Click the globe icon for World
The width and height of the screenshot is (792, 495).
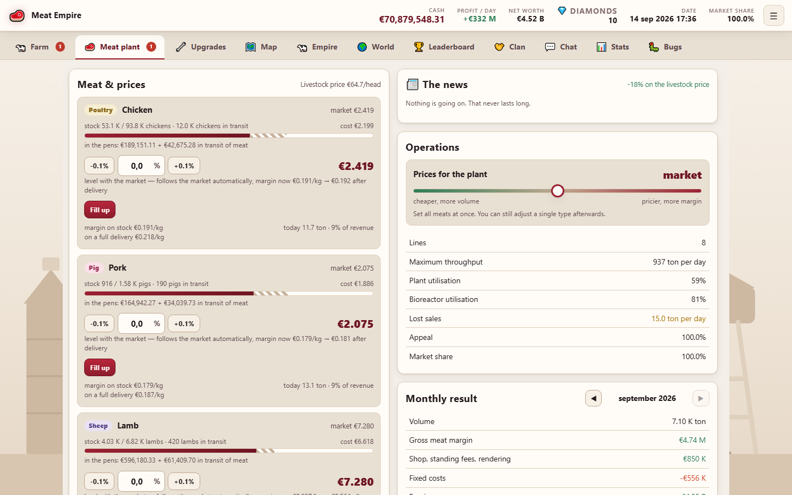click(362, 47)
